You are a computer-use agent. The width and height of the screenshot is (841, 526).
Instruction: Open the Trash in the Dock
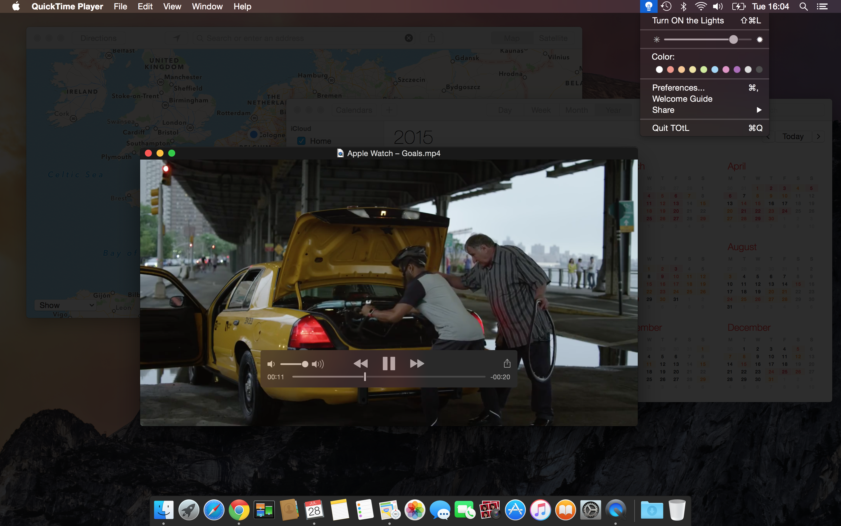677,510
